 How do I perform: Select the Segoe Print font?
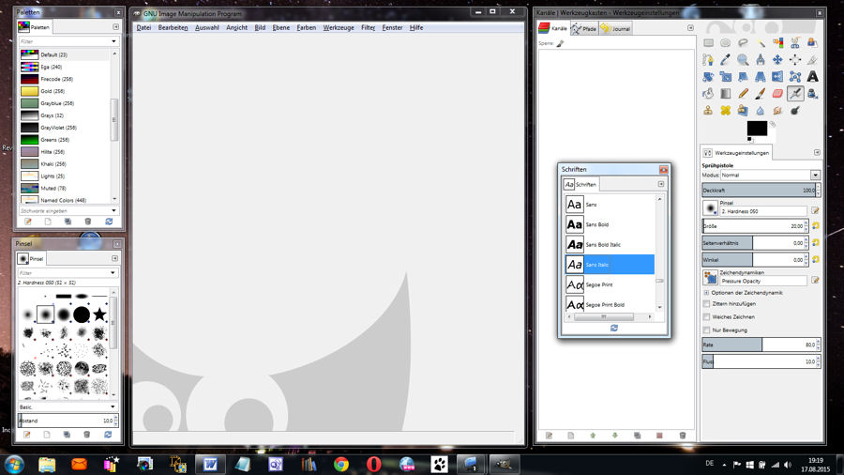[610, 284]
